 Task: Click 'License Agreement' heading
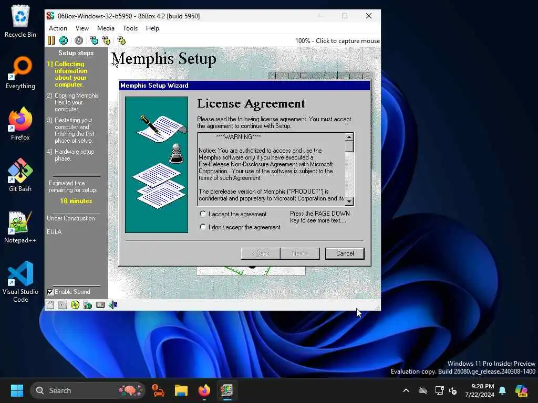251,103
